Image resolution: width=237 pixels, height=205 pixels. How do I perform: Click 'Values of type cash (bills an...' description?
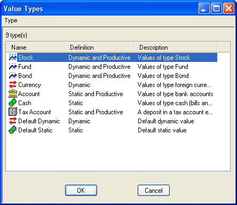tap(175, 103)
